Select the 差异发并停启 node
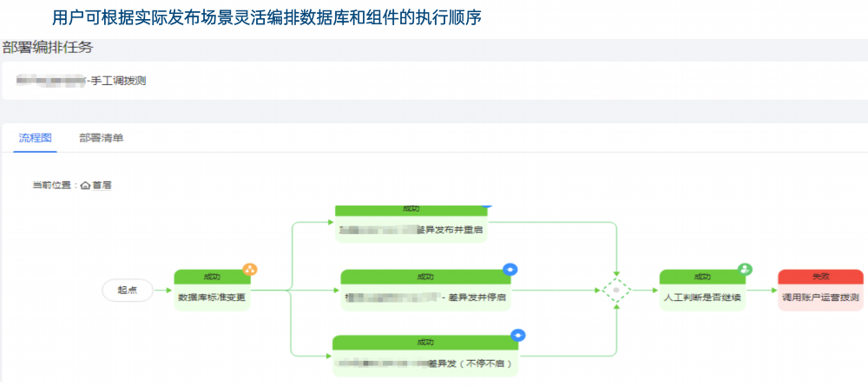The image size is (868, 386). click(x=425, y=291)
